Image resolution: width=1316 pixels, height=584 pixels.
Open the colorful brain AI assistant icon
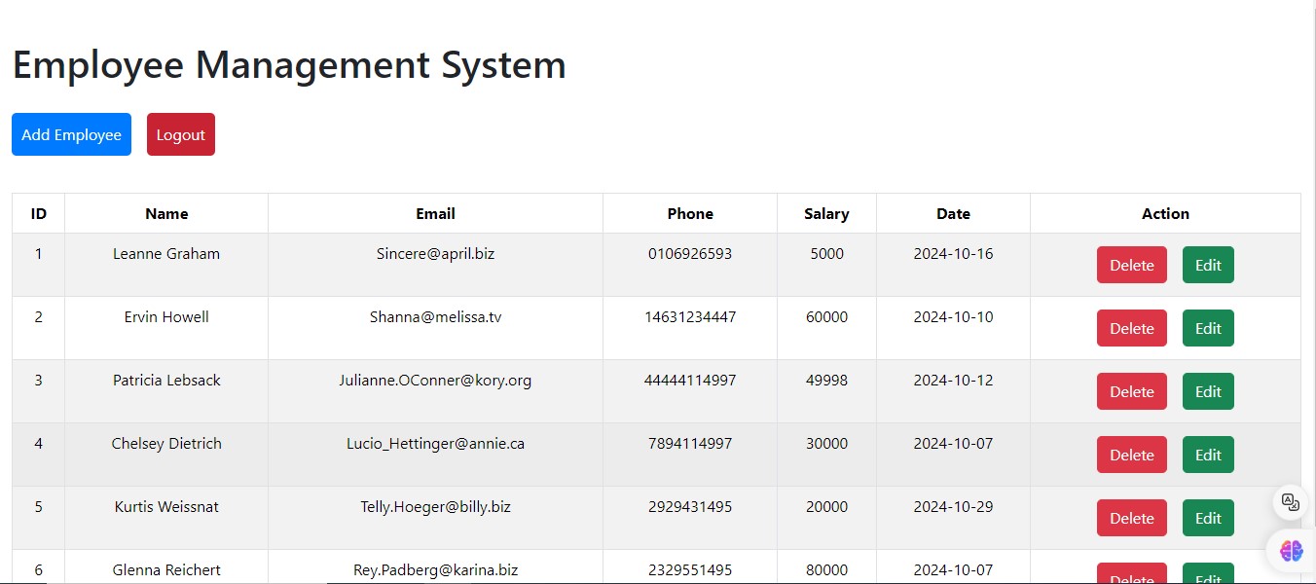coord(1291,551)
